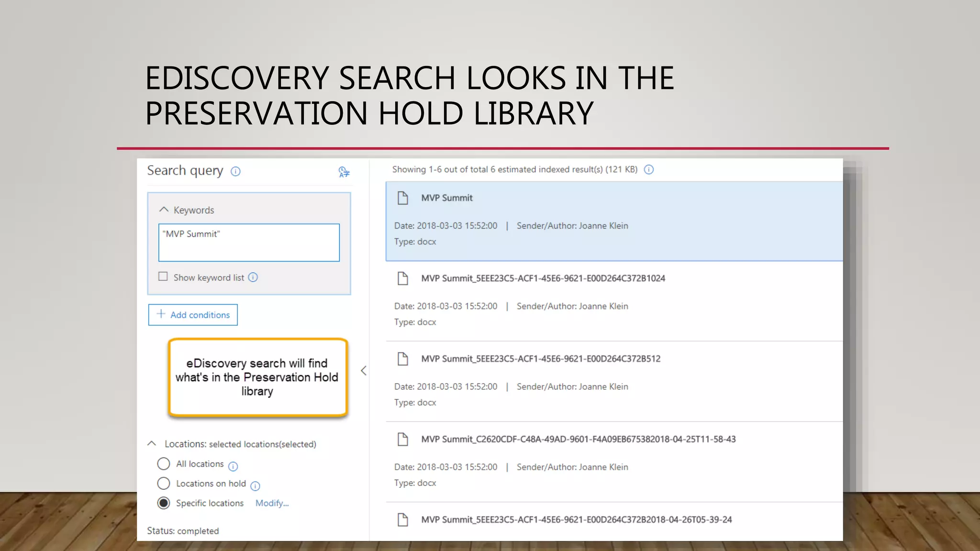Click the Search query info icon
This screenshot has width=980, height=551.
point(235,171)
